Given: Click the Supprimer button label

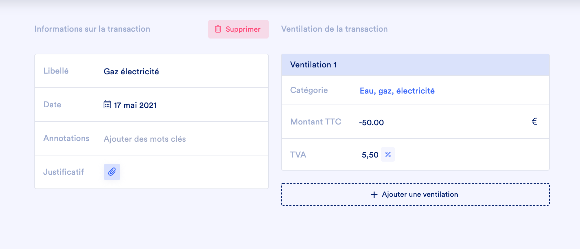Looking at the screenshot, I should pyautogui.click(x=243, y=29).
